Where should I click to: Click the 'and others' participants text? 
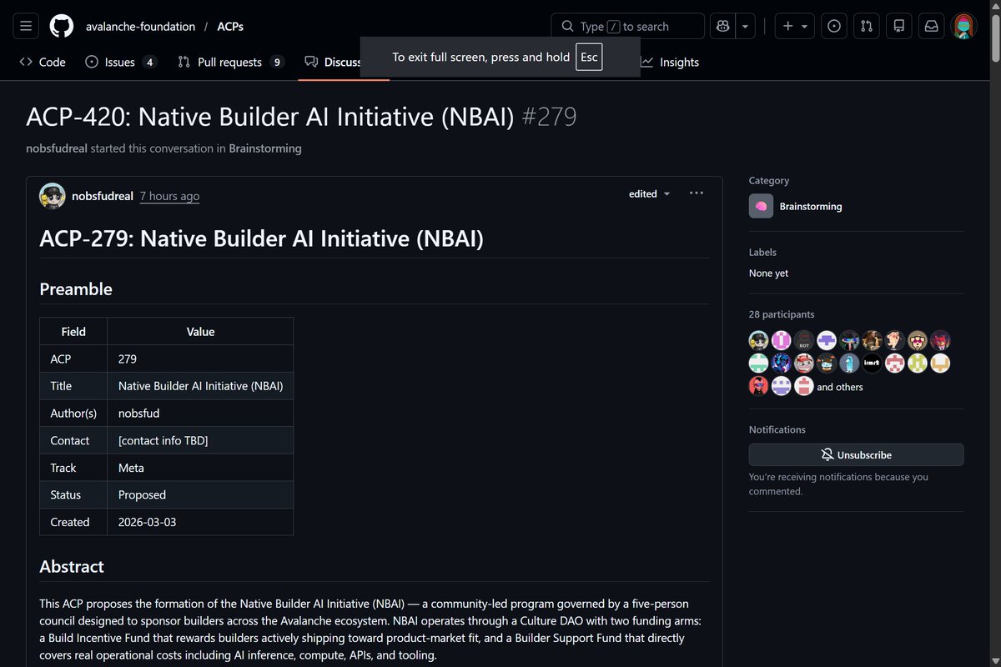pos(840,387)
